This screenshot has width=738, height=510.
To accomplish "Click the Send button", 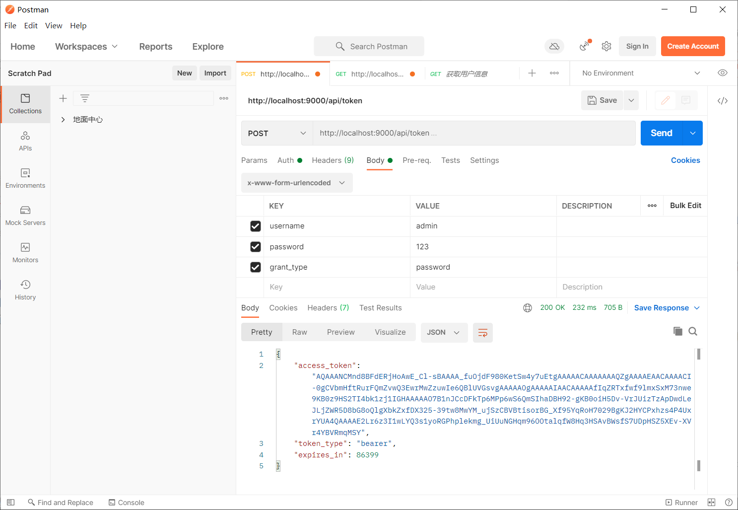I will coord(662,133).
